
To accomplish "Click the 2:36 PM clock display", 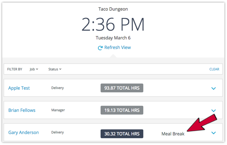I will click(113, 24).
